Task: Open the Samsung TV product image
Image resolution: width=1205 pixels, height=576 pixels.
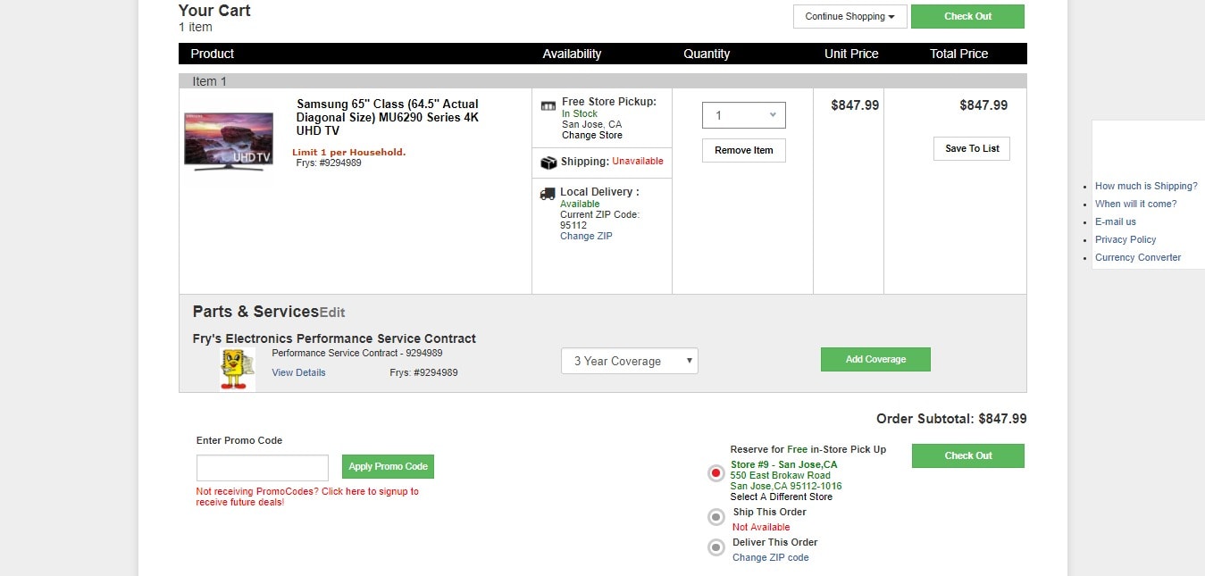Action: click(x=229, y=141)
